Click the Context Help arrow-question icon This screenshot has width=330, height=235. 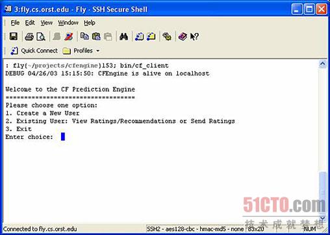click(x=194, y=36)
